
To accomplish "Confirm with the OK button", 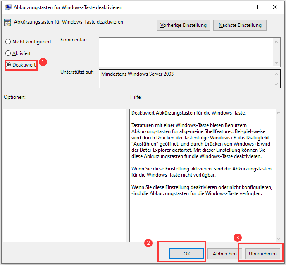I will click(x=186, y=254).
